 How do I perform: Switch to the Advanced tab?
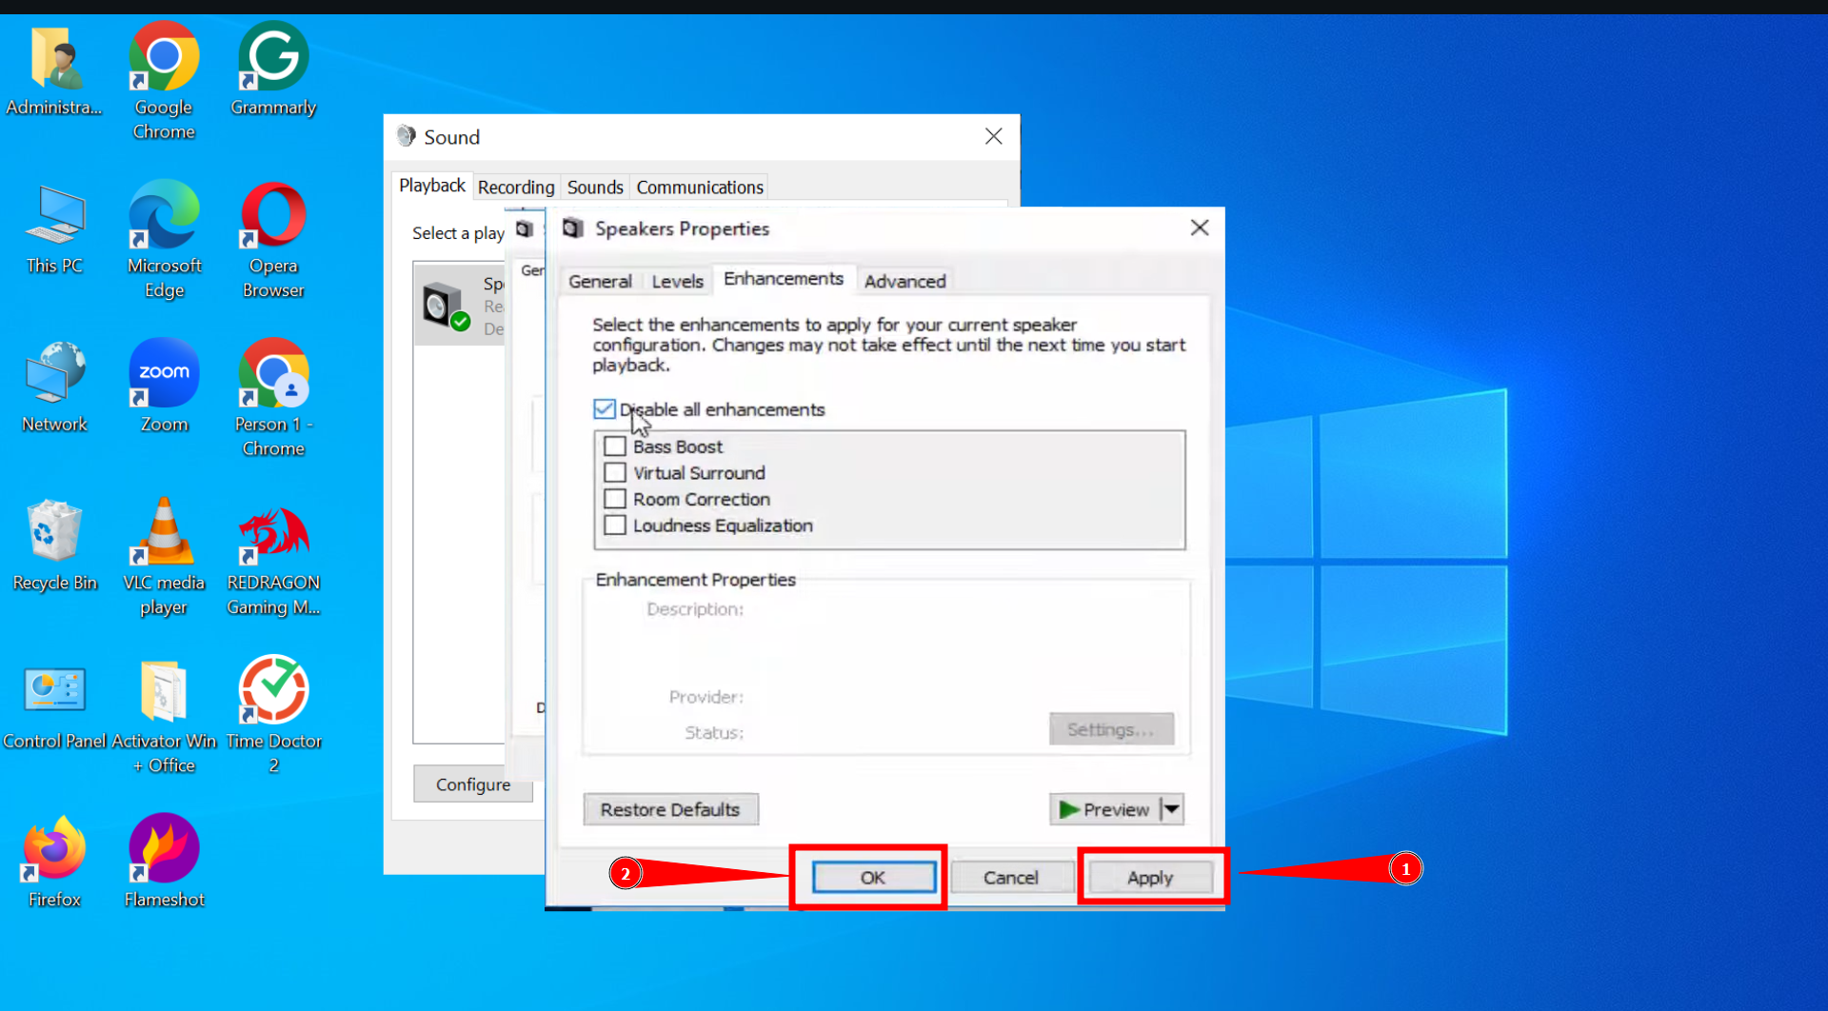[x=904, y=282]
